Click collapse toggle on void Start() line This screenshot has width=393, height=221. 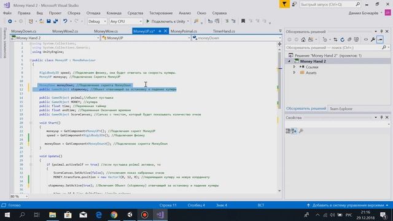[31, 123]
